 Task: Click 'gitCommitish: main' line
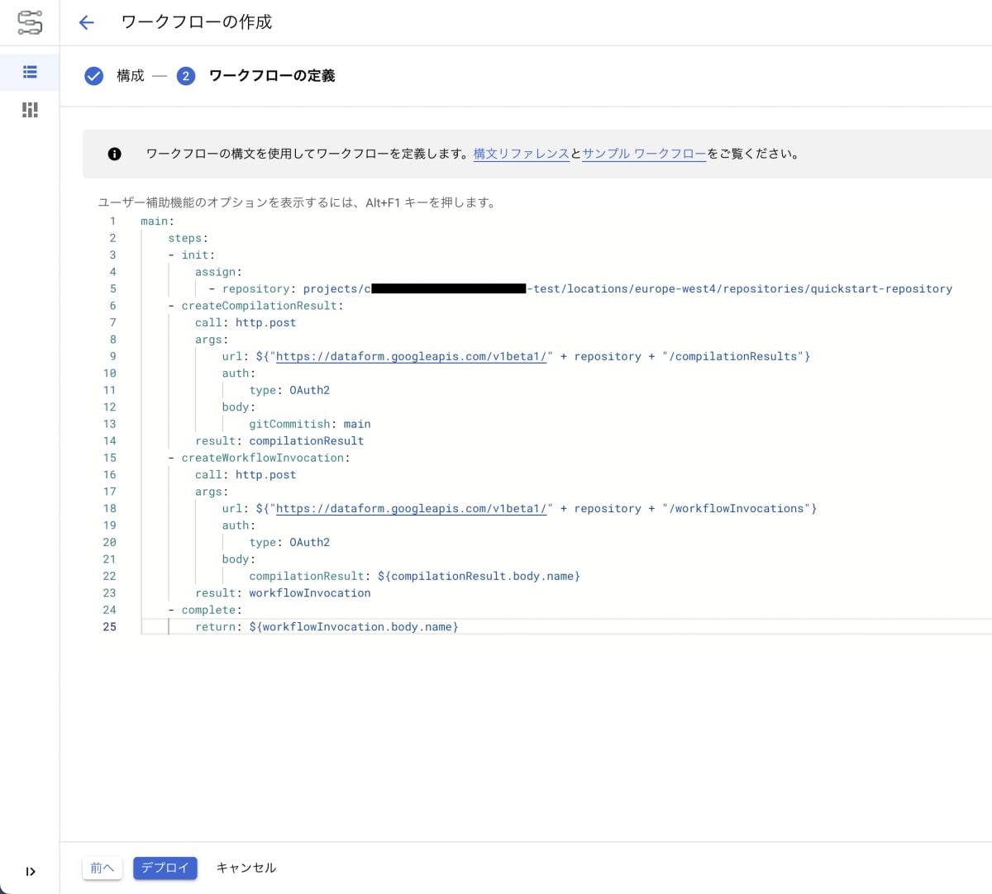click(310, 424)
